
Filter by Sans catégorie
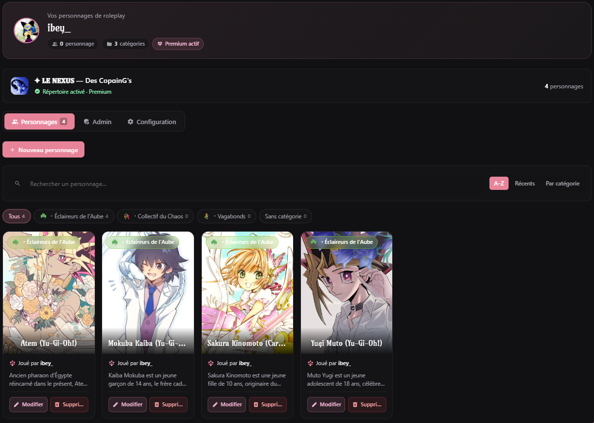click(x=286, y=216)
